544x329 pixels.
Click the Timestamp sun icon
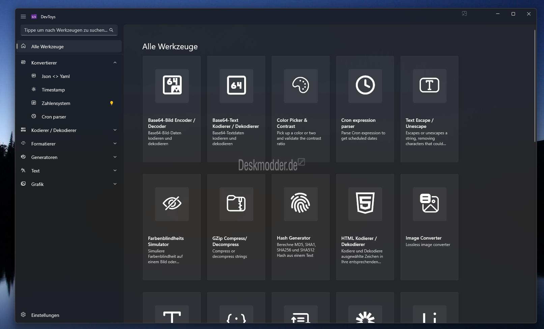tap(34, 89)
